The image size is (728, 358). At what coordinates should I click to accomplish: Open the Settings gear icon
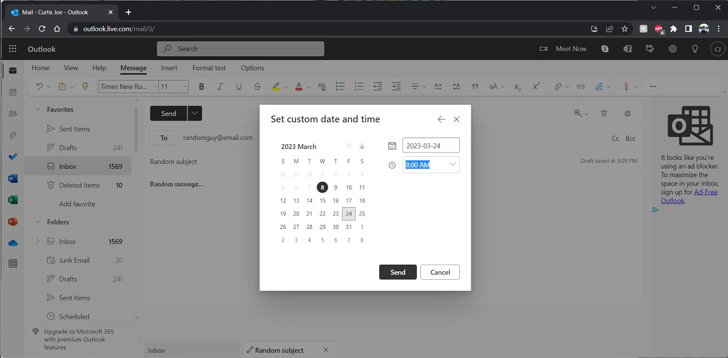(x=673, y=49)
